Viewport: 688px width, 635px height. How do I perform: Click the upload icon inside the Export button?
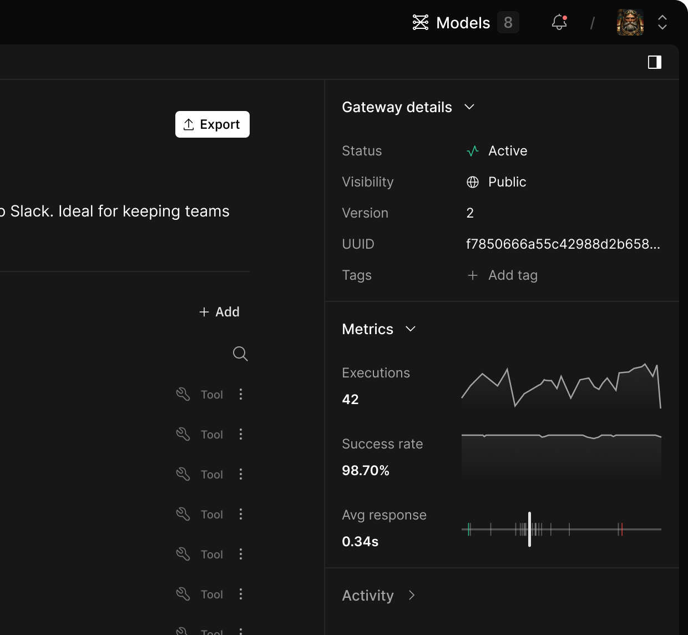pos(189,124)
